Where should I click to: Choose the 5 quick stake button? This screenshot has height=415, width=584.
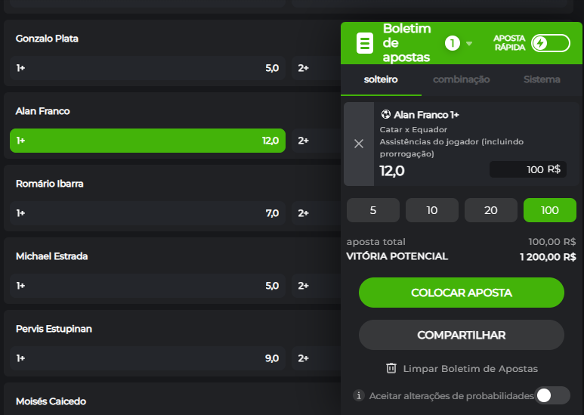[x=373, y=210]
